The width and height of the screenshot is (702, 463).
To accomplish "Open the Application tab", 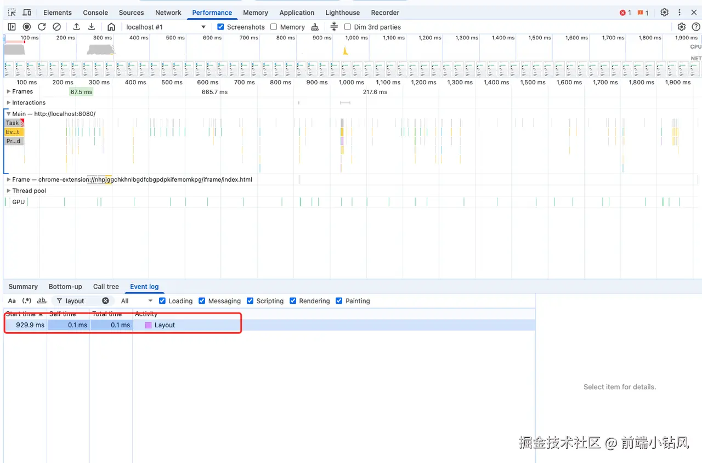I will click(x=297, y=13).
